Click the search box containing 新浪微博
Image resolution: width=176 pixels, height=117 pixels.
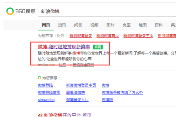[x=107, y=11]
